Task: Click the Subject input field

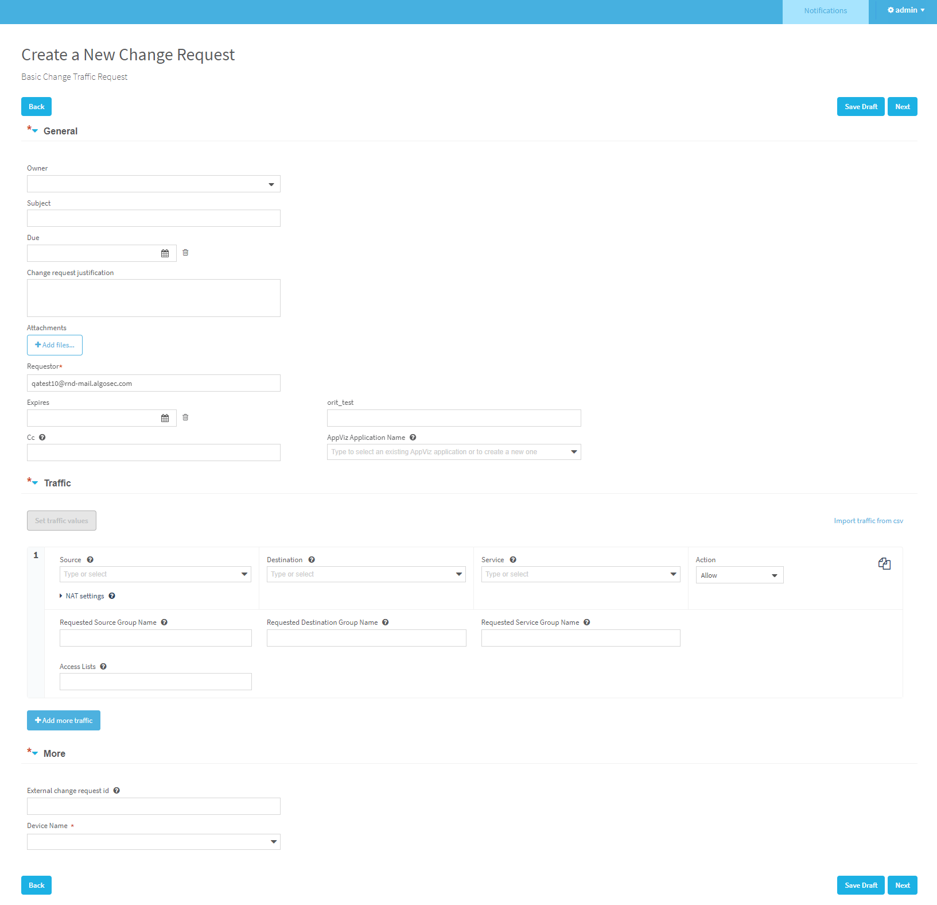Action: (153, 218)
